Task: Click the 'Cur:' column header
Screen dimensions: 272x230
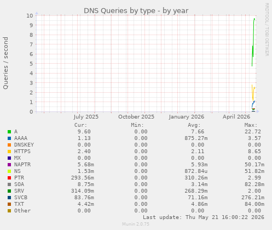Action: click(80, 125)
